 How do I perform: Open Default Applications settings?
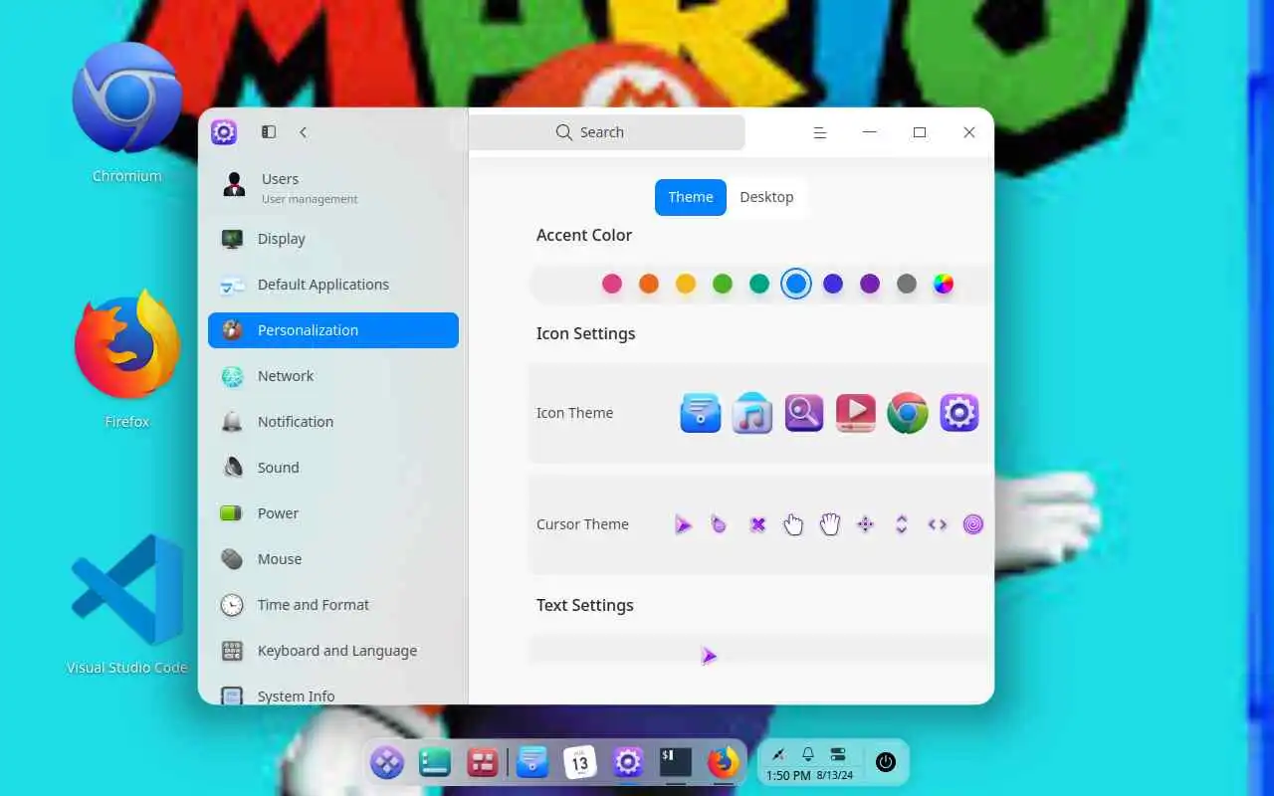coord(333,285)
